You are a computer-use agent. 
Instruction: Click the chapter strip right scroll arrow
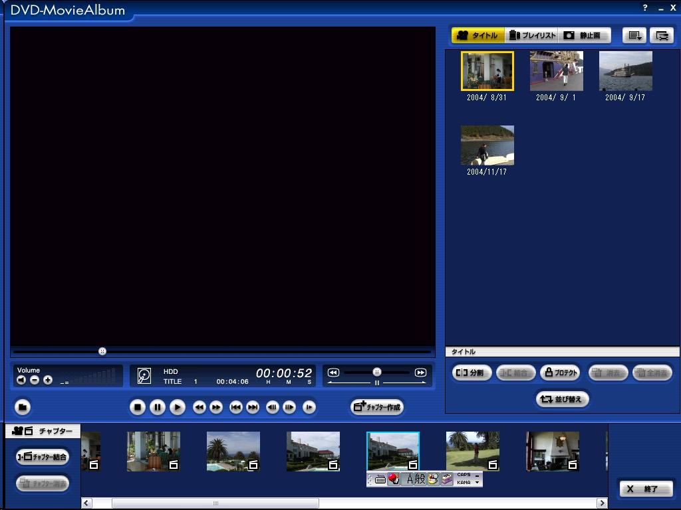pyautogui.click(x=602, y=503)
